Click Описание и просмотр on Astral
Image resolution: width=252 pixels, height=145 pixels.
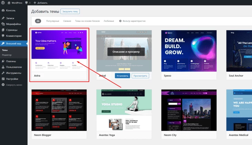click(x=126, y=52)
